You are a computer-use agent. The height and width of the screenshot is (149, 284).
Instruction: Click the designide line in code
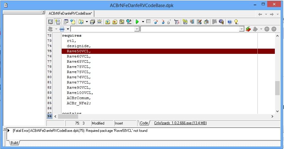[79, 46]
